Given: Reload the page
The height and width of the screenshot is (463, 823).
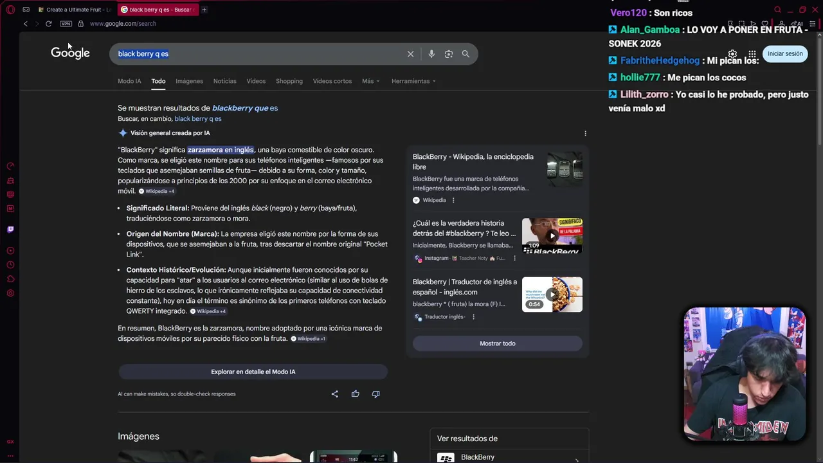Looking at the screenshot, I should [48, 24].
